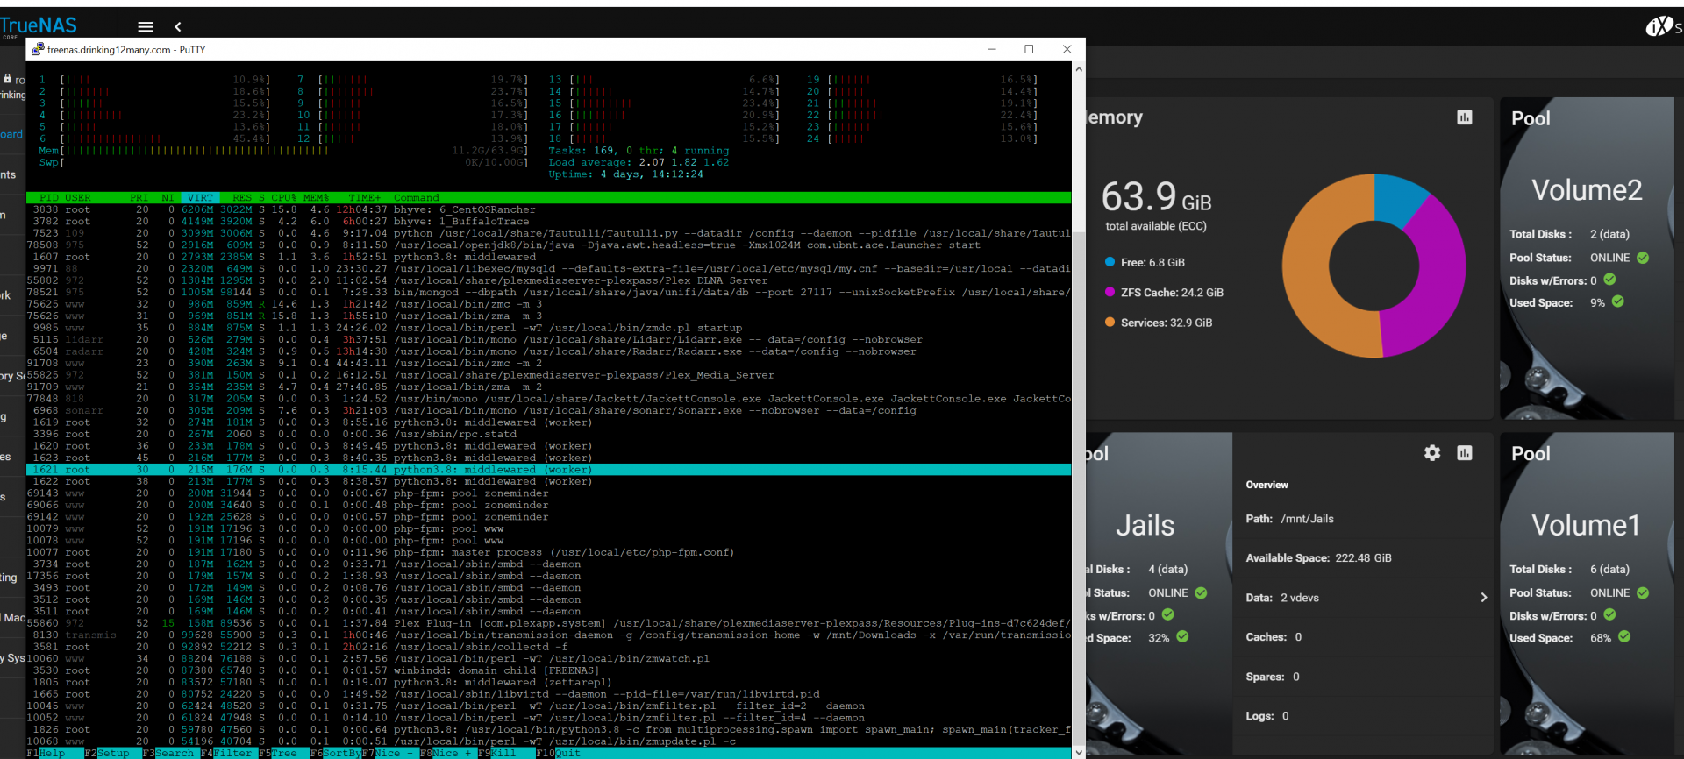1684x759 pixels.
Task: Sort htop by the CPU% column header
Action: click(284, 198)
